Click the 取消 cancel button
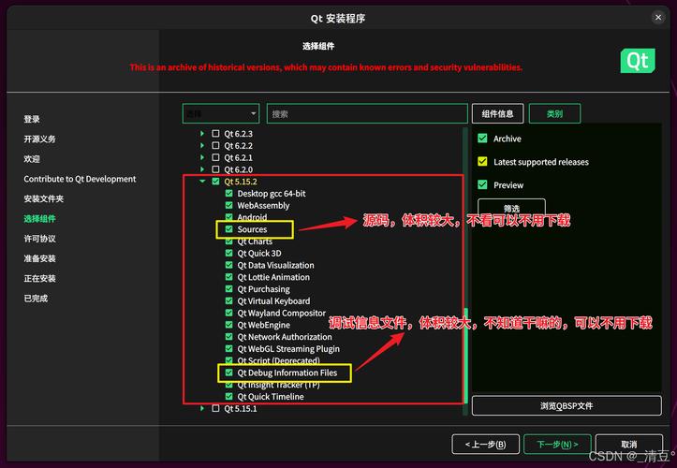The image size is (677, 468). click(629, 445)
